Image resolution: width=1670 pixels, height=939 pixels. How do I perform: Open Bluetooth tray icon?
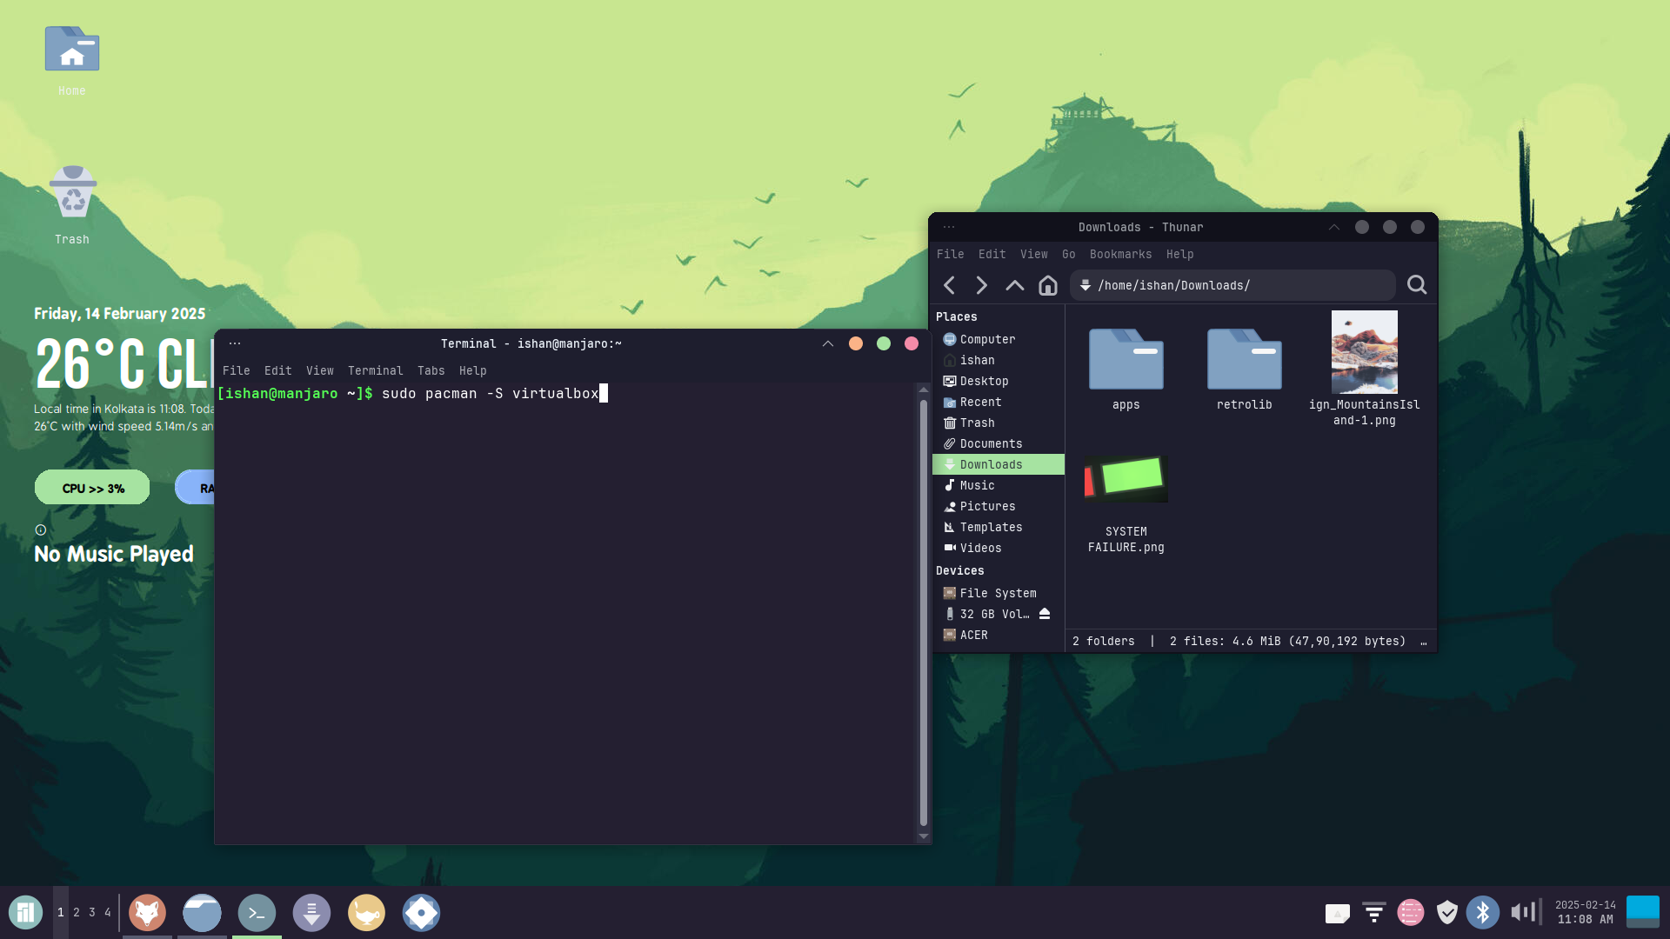pos(1483,912)
